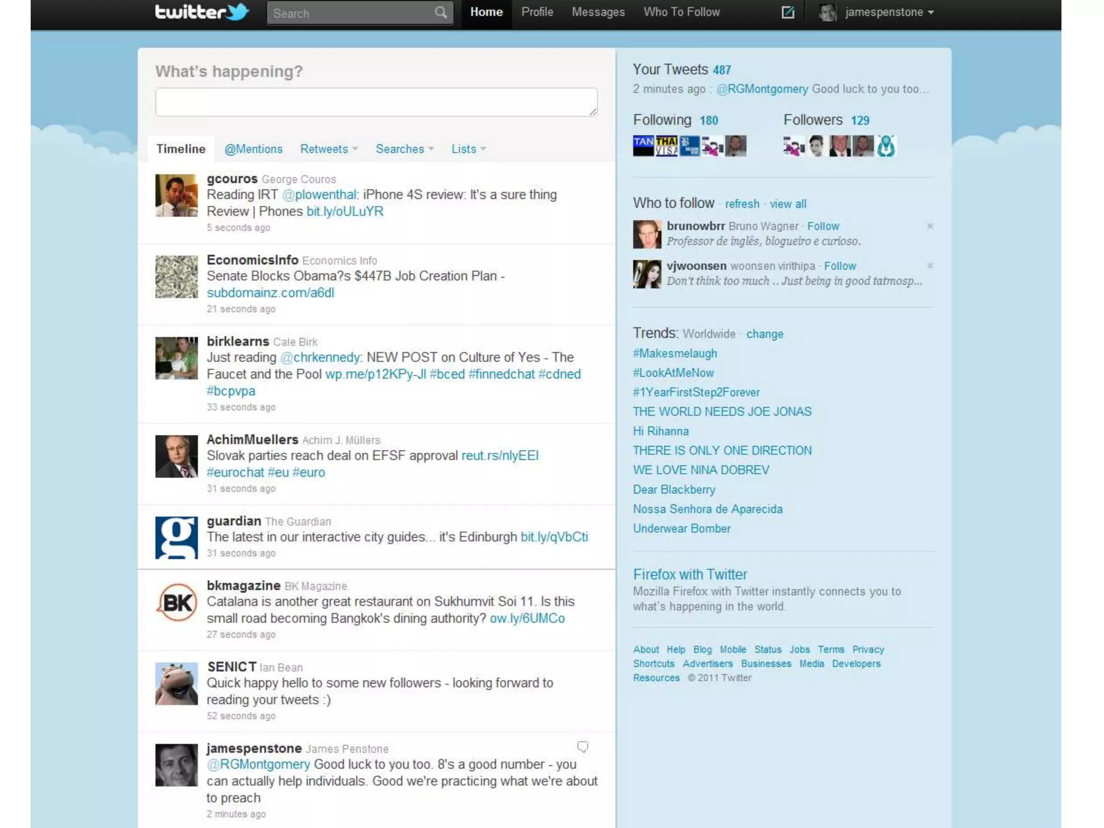Image resolution: width=1104 pixels, height=828 pixels.
Task: Click refresh in Who to follow
Action: tap(742, 204)
